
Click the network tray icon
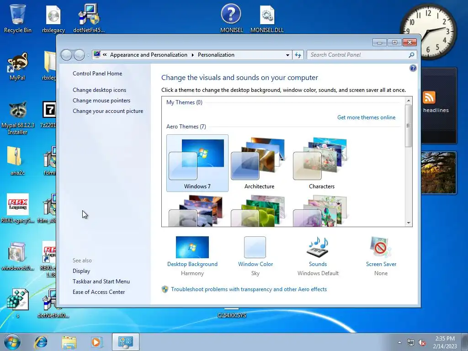click(411, 342)
